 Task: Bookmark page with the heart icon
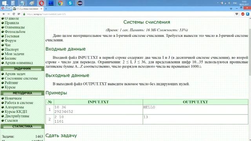click(x=237, y=14)
